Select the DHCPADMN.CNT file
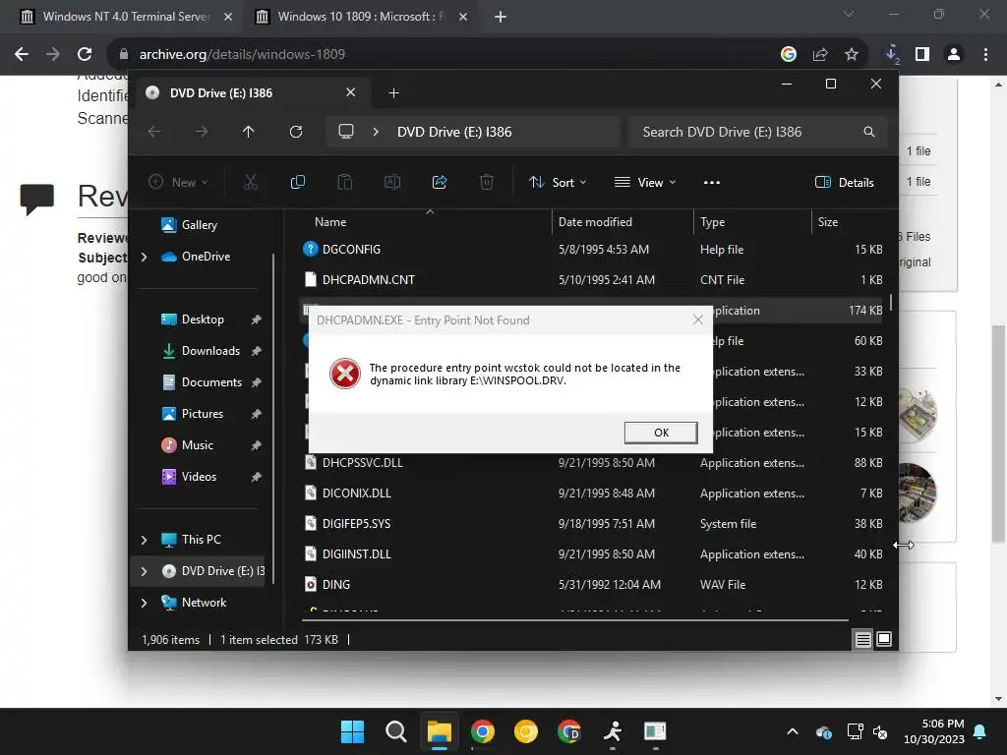The height and width of the screenshot is (755, 1007). (x=592, y=280)
